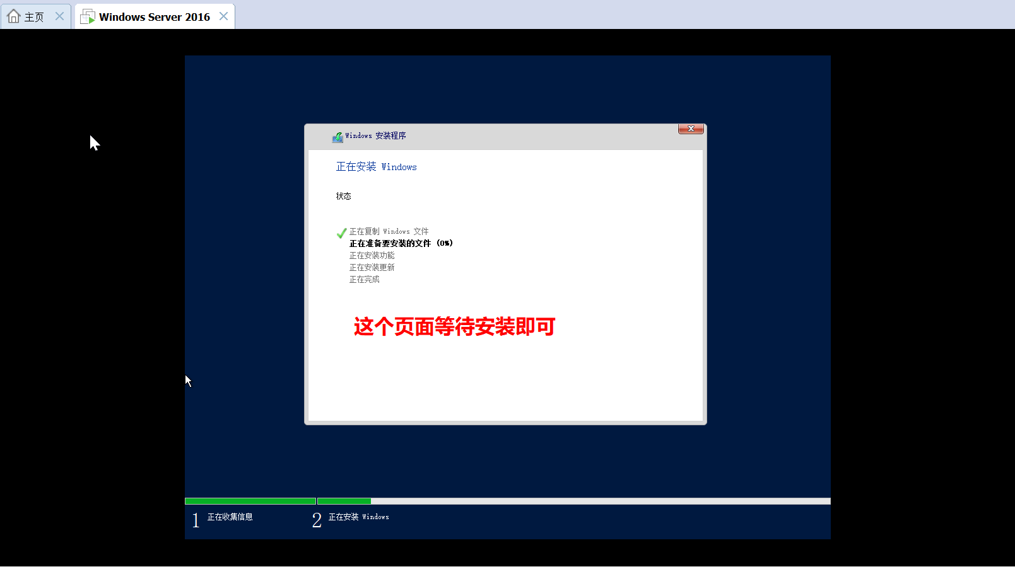
Task: Select the Windows Server 2016 tab
Action: [155, 16]
